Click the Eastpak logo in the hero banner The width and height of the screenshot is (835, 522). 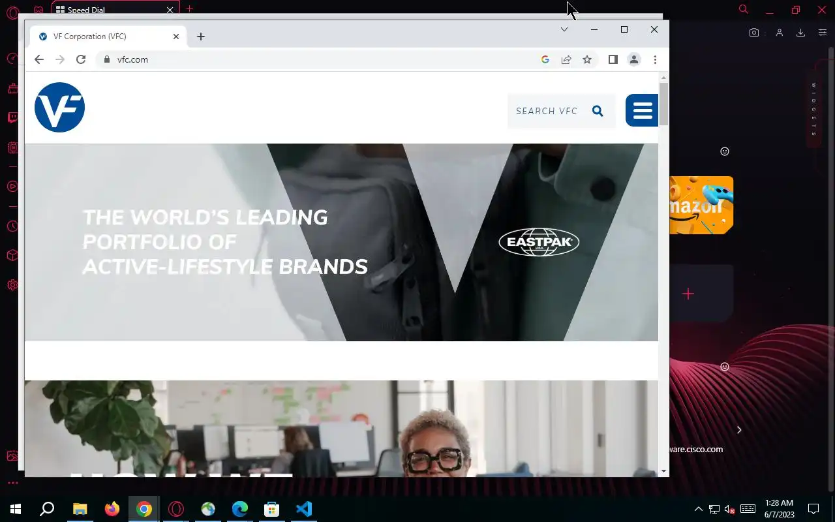539,242
